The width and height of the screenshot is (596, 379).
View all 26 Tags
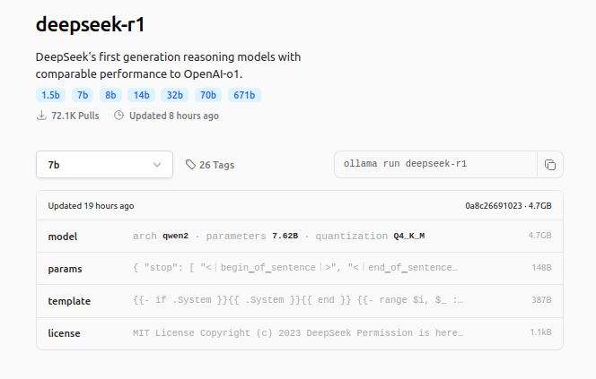[x=216, y=165]
